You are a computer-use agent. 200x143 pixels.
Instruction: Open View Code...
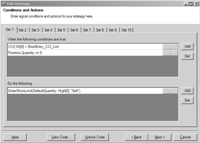[61, 137]
